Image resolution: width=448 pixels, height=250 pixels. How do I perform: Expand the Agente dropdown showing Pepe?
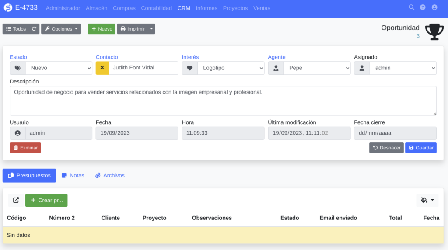pyautogui.click(x=317, y=68)
